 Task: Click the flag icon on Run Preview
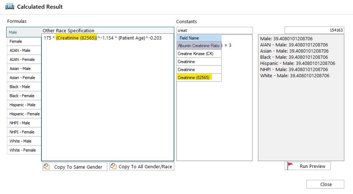290,165
